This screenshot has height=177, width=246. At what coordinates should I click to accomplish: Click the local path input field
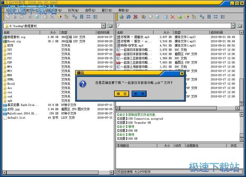pos(52,26)
